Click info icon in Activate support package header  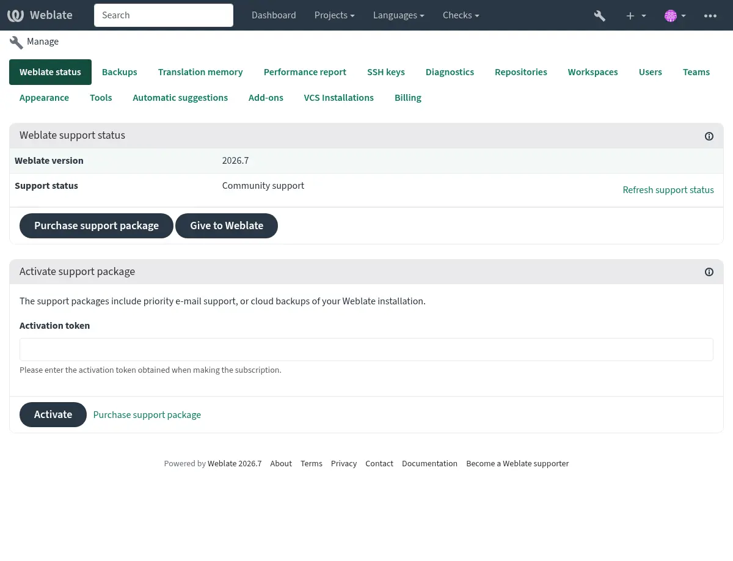click(x=709, y=272)
